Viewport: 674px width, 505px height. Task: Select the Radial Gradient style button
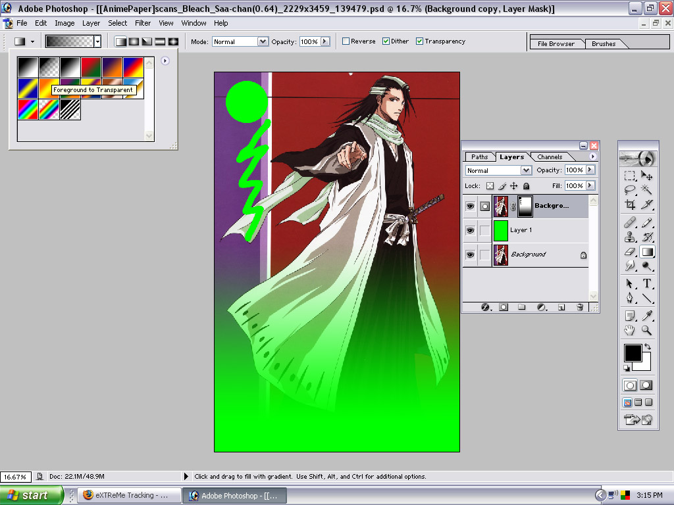point(134,41)
